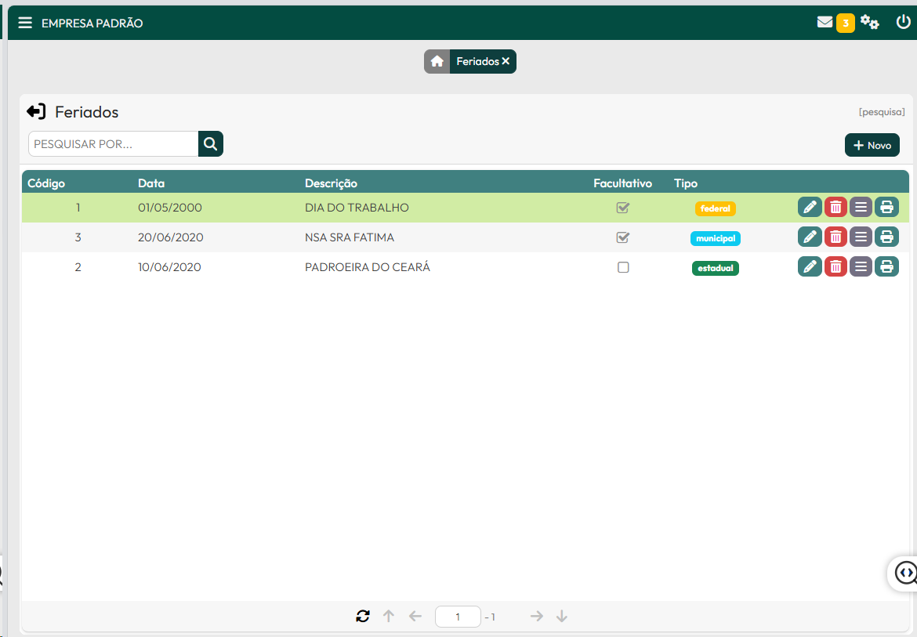Click the pesquisa link
The image size is (917, 637).
tap(882, 112)
